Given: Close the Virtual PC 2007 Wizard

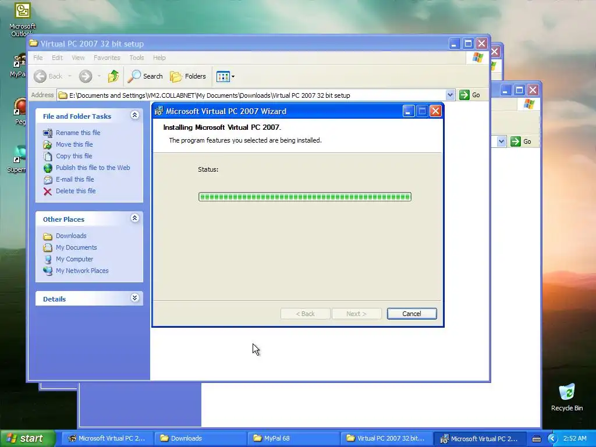Looking at the screenshot, I should point(435,111).
